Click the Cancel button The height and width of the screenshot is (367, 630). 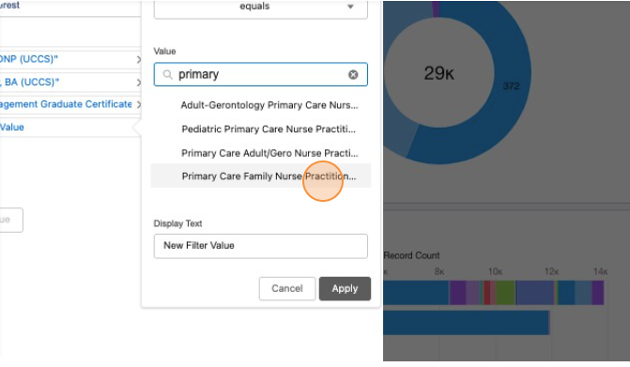pyautogui.click(x=287, y=288)
